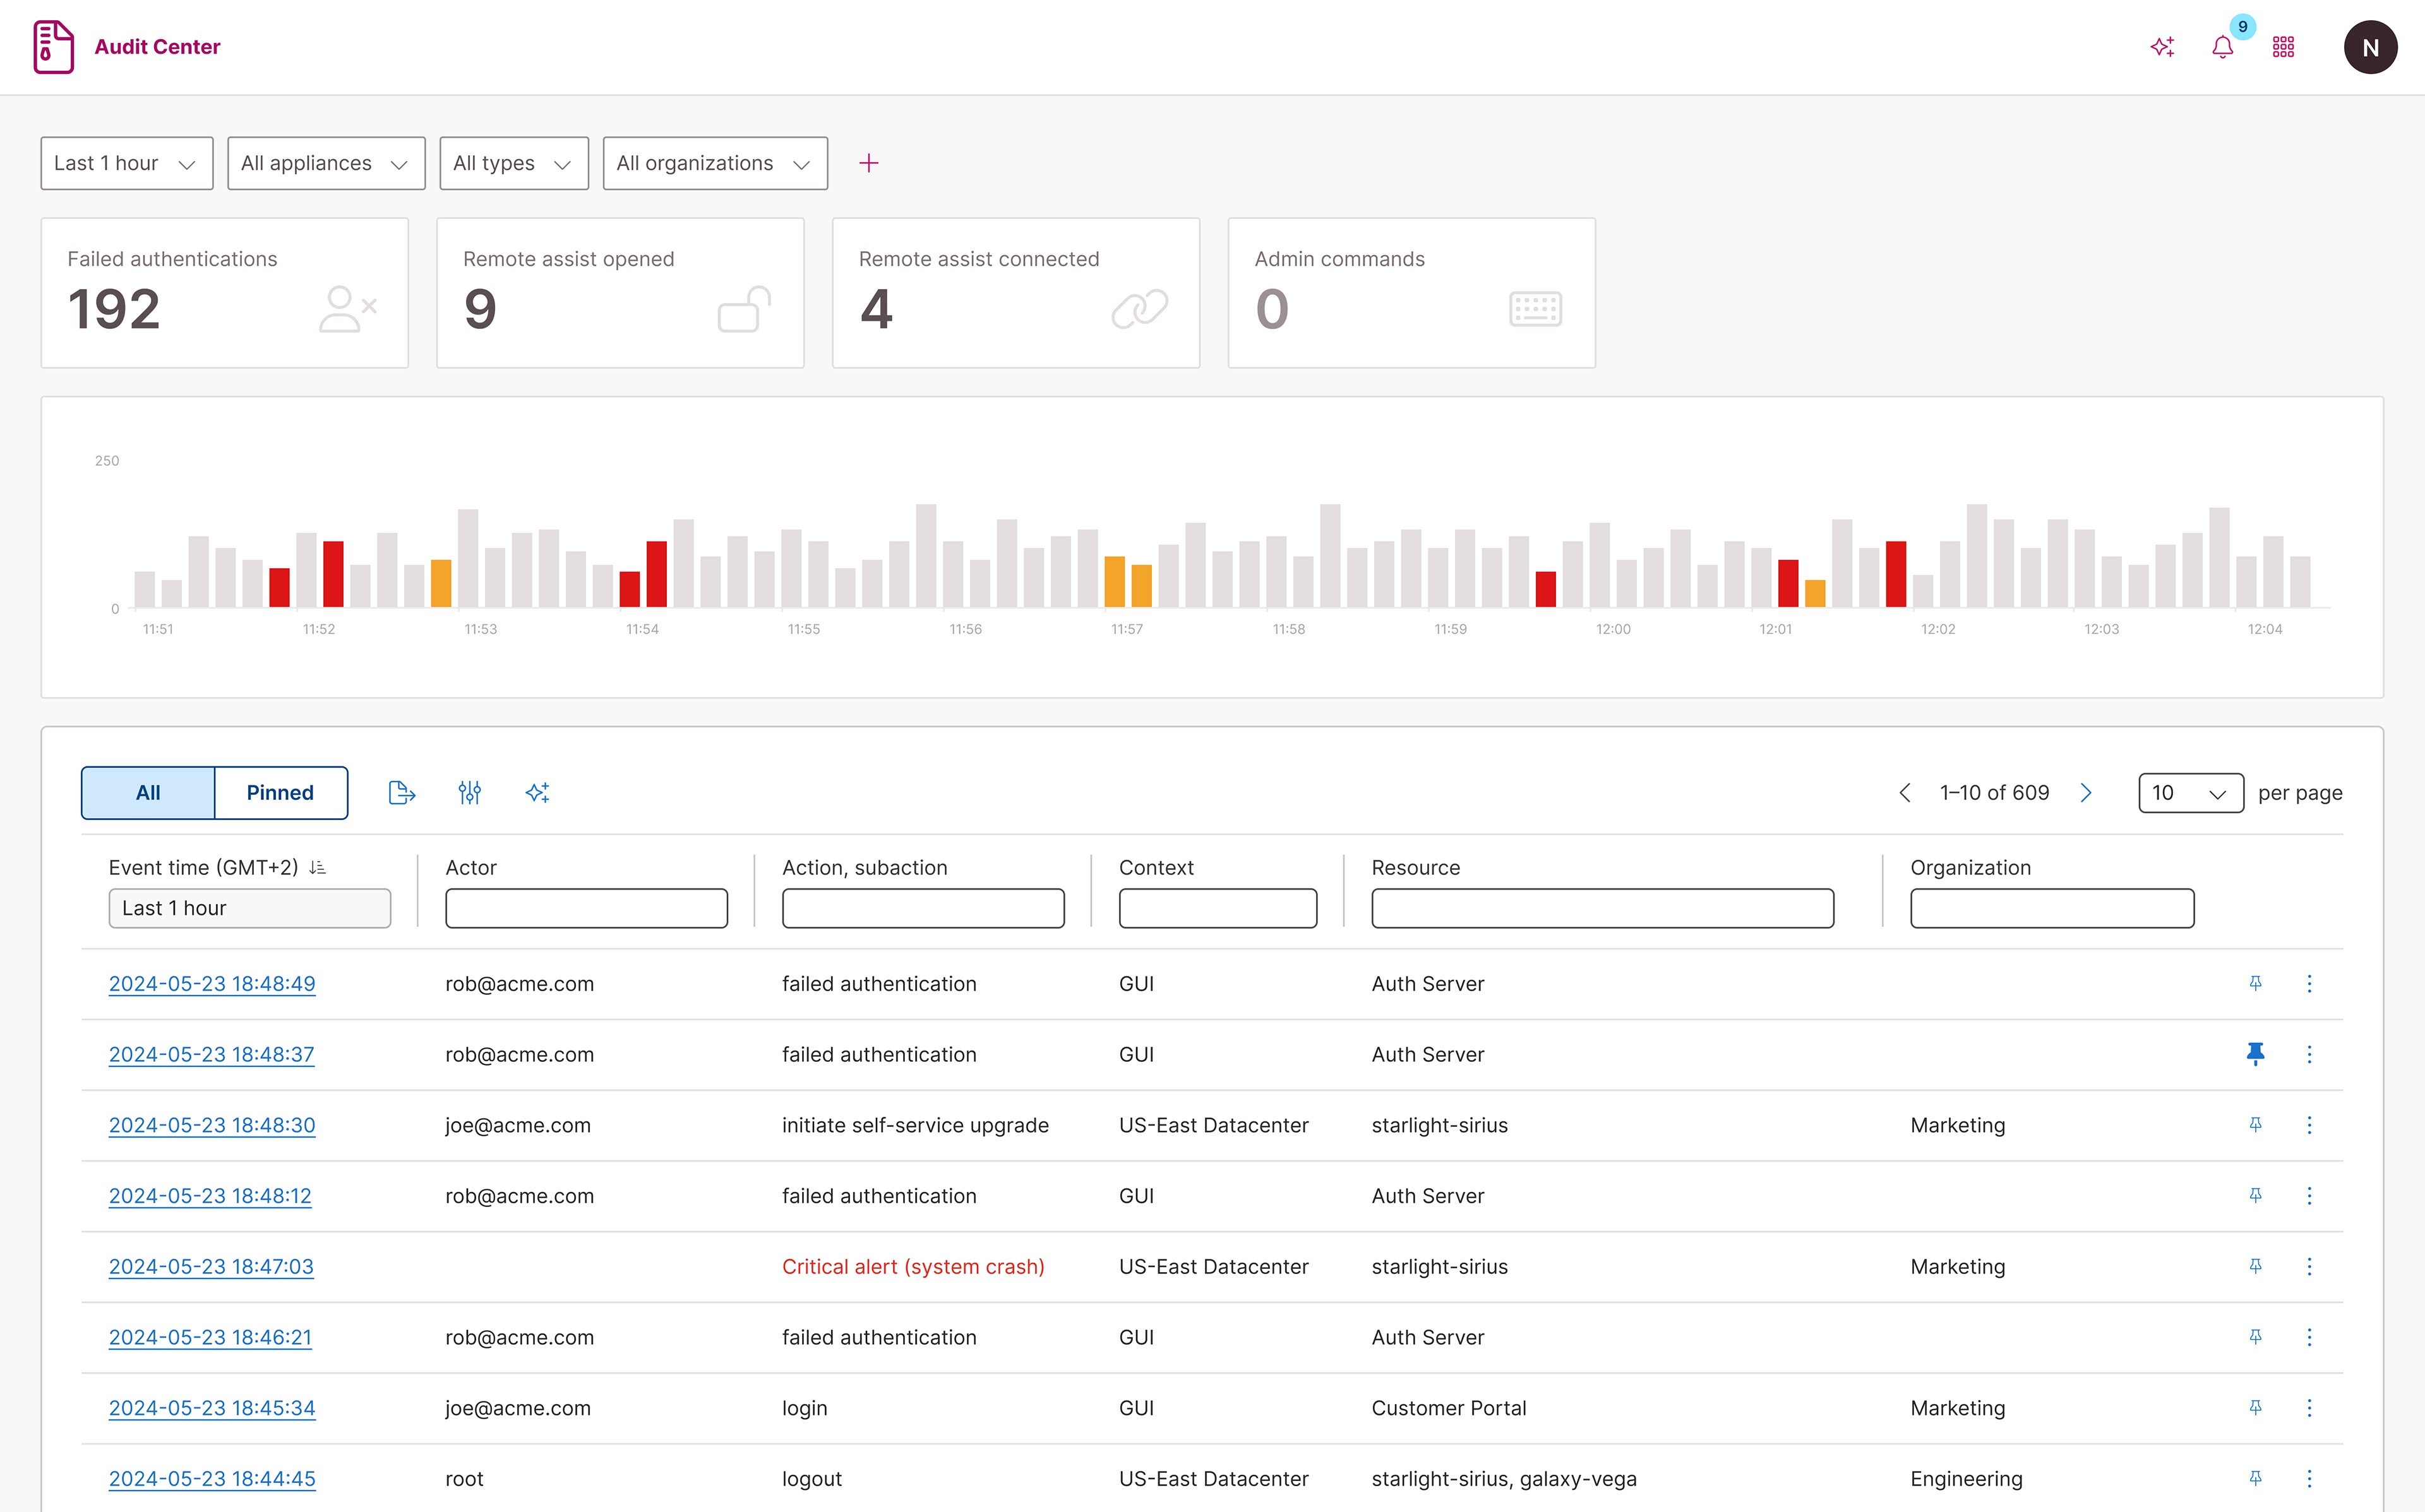Click the export events icon

(401, 793)
